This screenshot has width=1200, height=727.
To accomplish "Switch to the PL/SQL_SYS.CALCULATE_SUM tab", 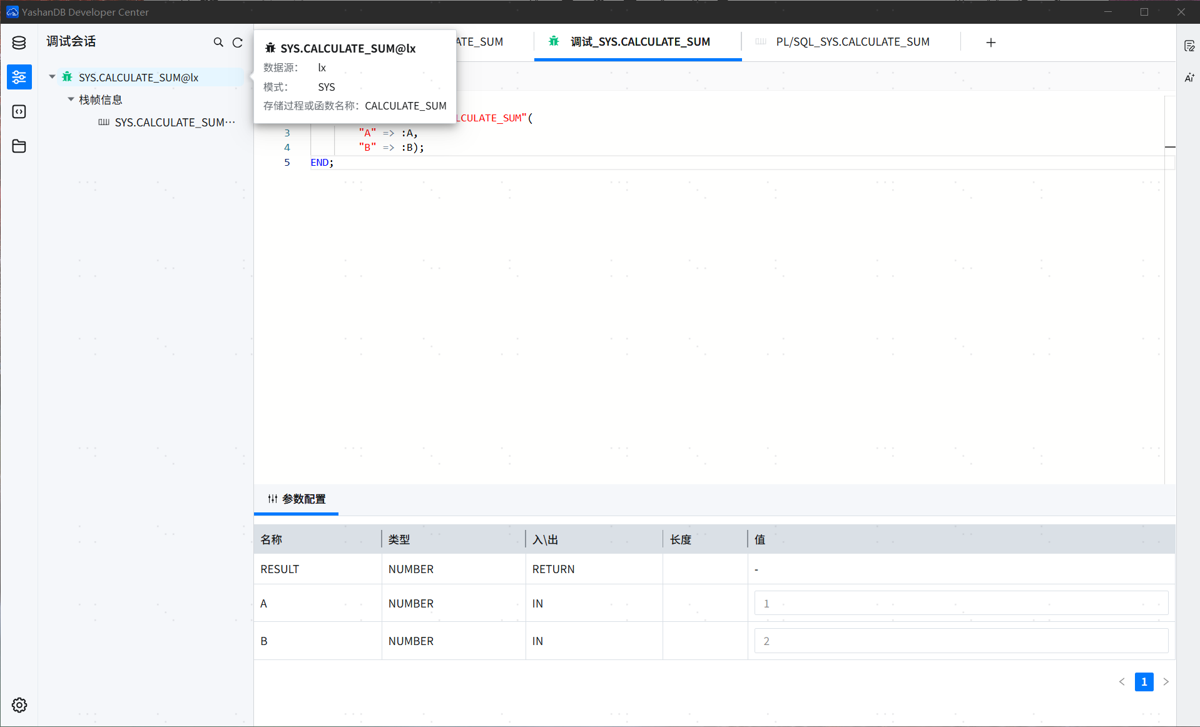I will click(852, 41).
